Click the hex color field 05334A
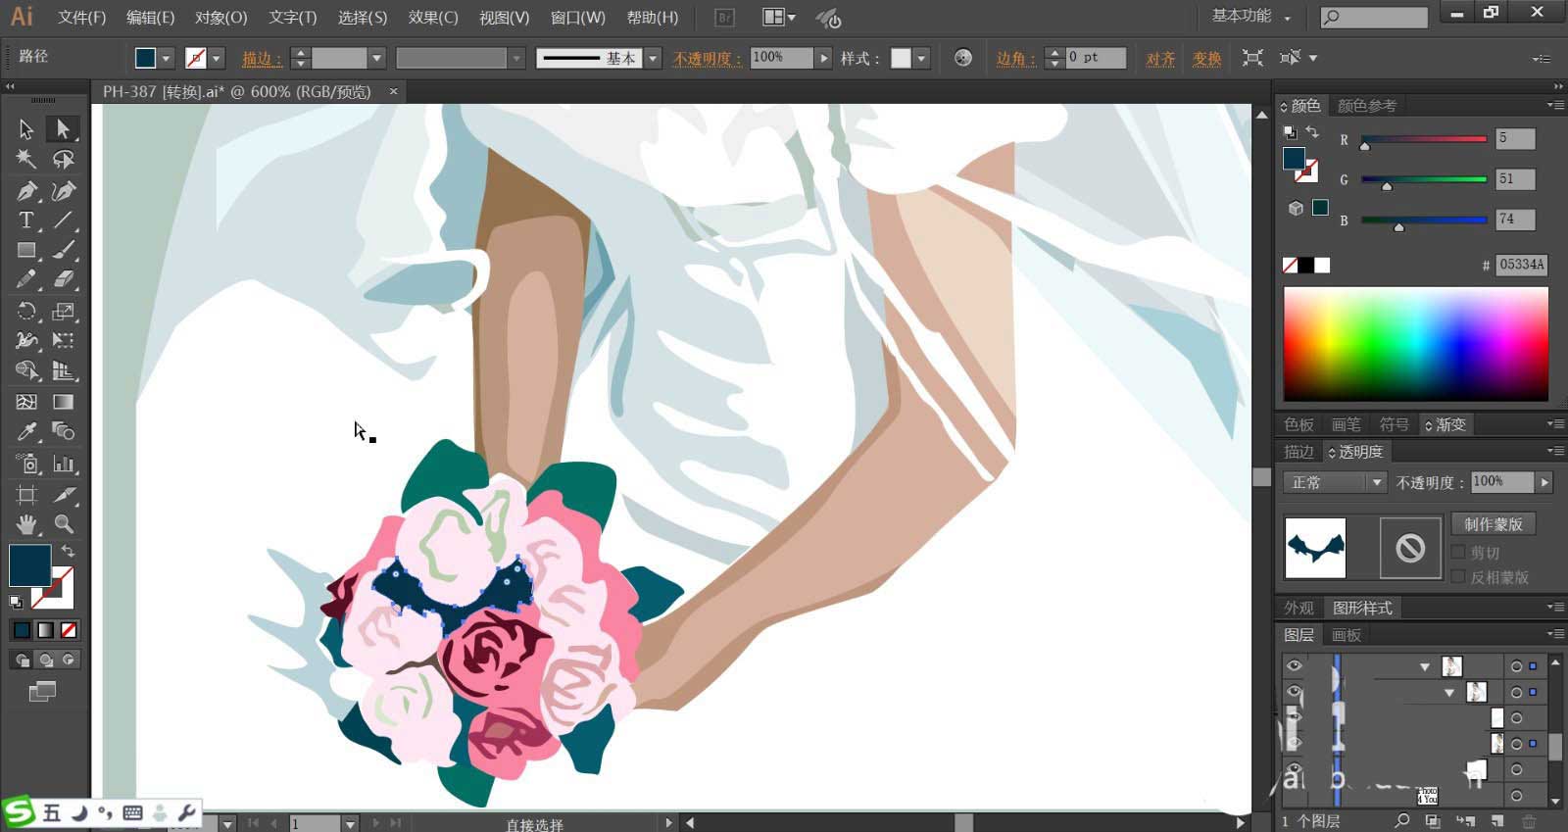This screenshot has width=1568, height=832. tap(1521, 265)
